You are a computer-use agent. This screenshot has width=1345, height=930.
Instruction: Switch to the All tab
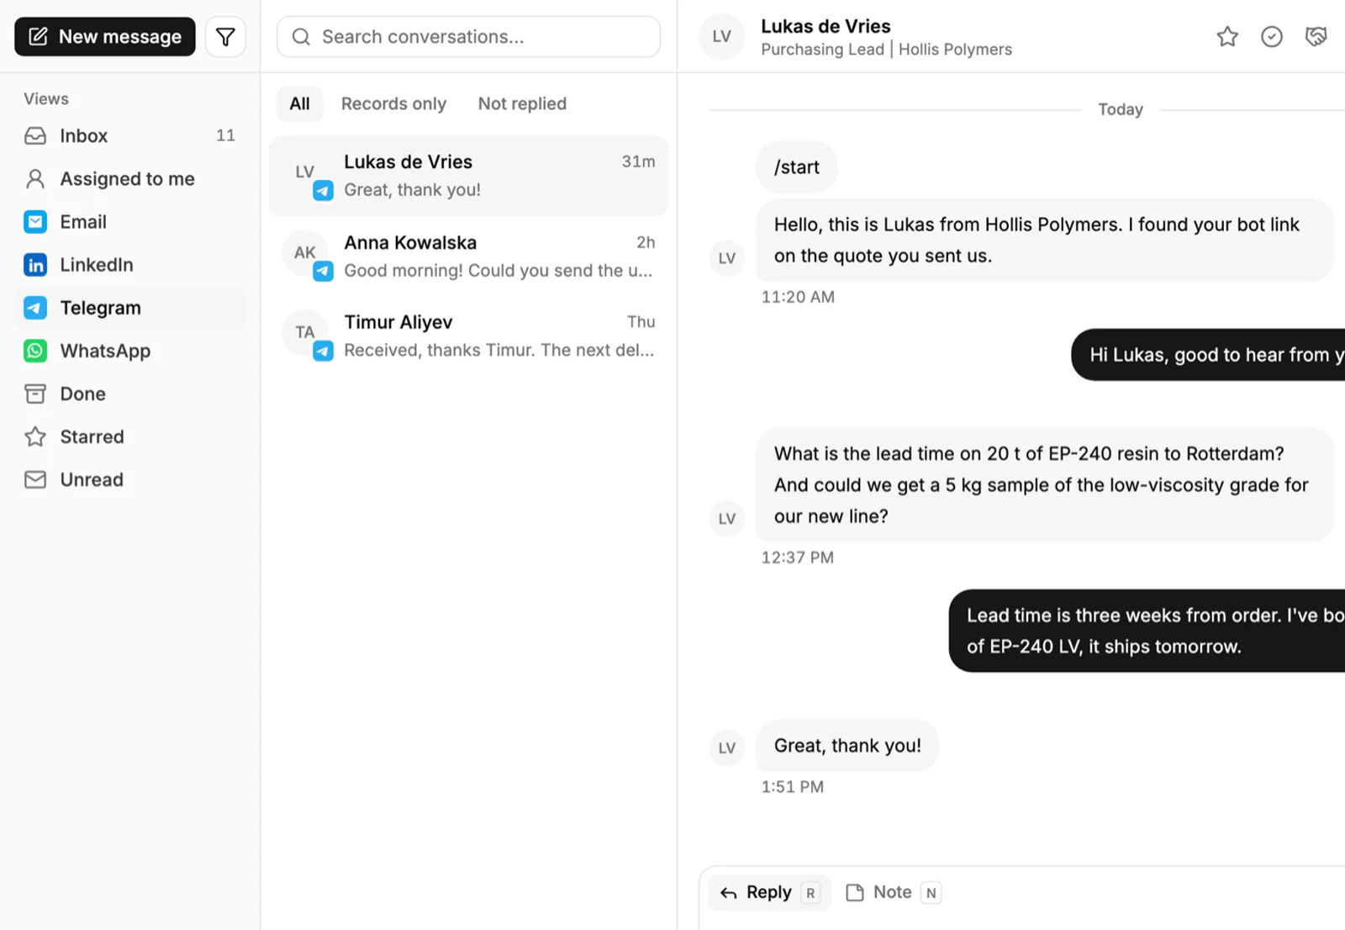point(300,103)
